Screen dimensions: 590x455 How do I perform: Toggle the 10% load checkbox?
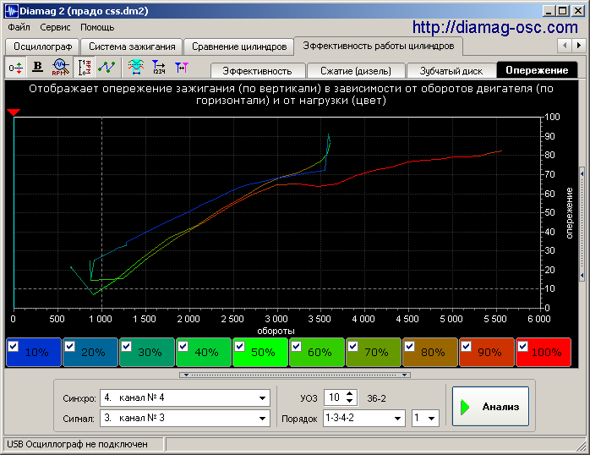[x=14, y=346]
